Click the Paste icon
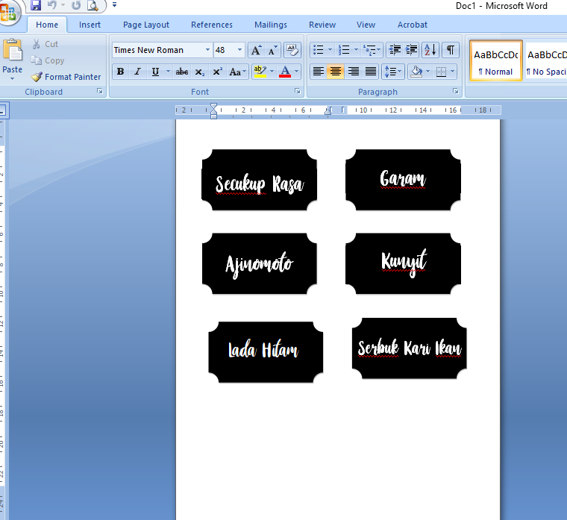 (13, 50)
